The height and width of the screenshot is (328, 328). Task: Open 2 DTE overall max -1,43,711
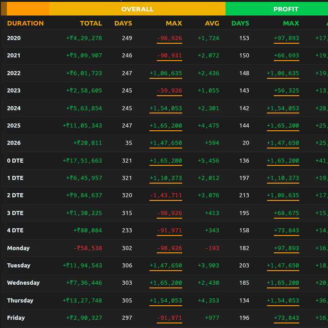point(166,195)
